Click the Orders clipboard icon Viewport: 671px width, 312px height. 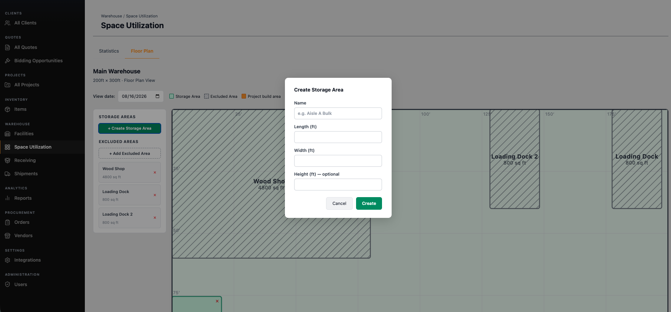pos(7,222)
